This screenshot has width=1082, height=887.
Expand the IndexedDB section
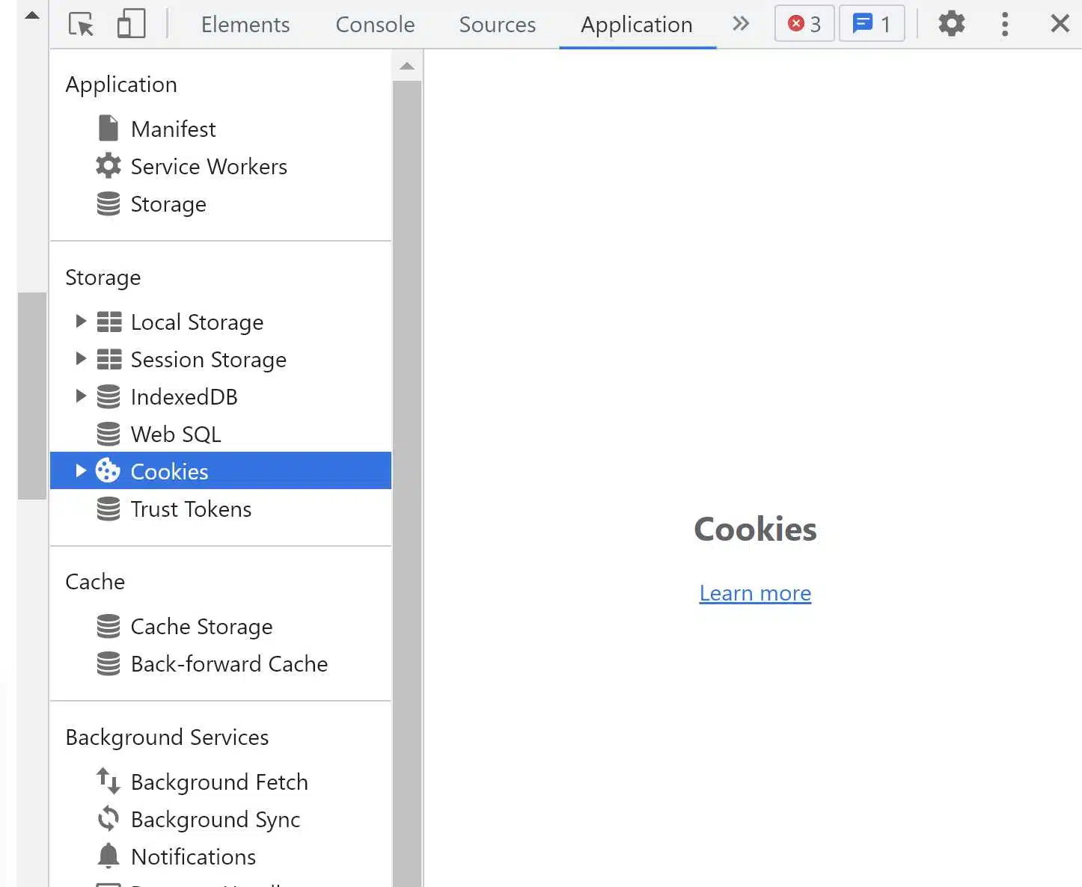[81, 396]
